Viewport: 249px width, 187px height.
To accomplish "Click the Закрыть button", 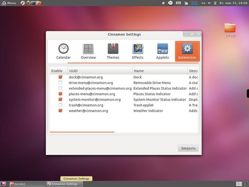I will [x=188, y=148].
